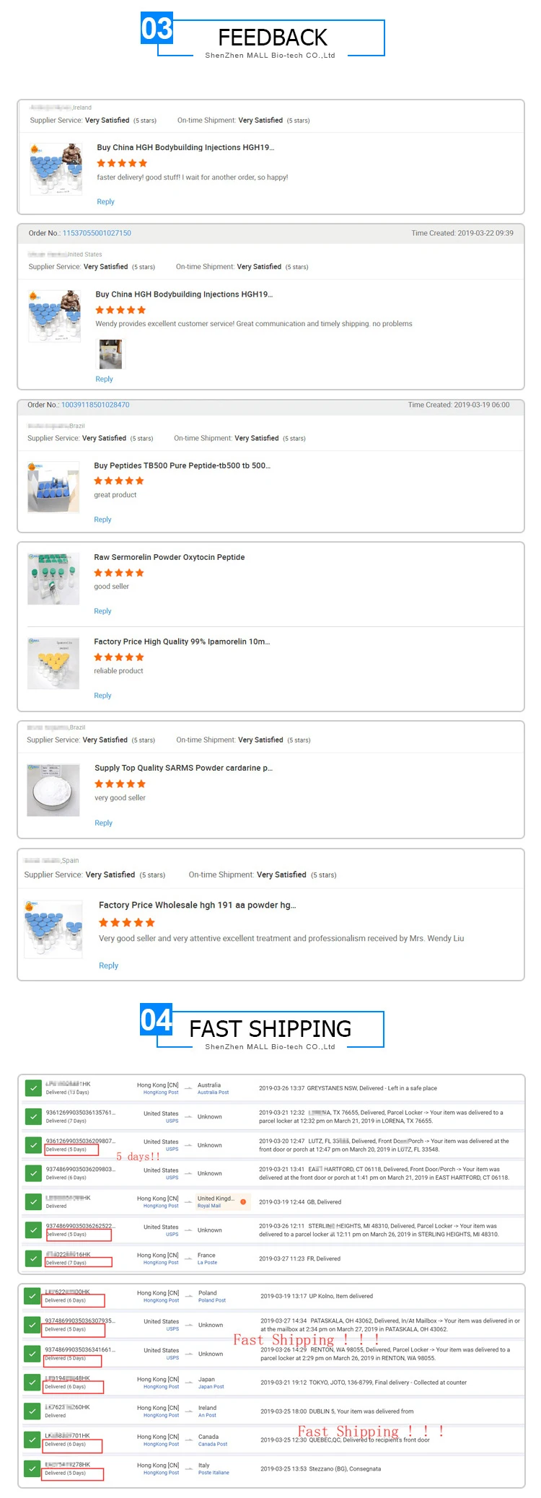The height and width of the screenshot is (1498, 541).
Task: Open the SARMS powder product image
Action: [x=53, y=789]
